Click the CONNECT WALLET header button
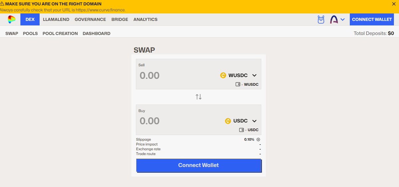Screen dimensions: 399x187 tap(372, 20)
